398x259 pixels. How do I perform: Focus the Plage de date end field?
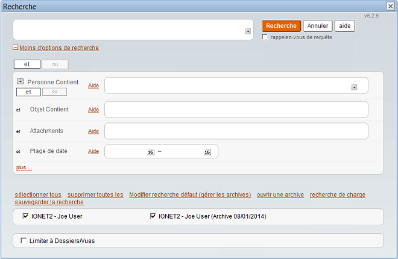(183, 152)
